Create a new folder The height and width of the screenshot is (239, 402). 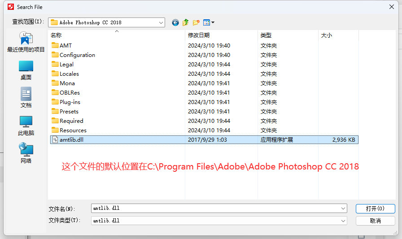(196, 22)
